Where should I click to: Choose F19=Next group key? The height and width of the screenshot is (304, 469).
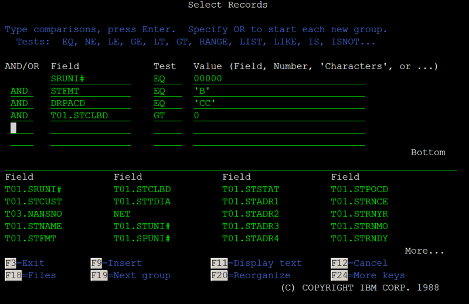pyautogui.click(x=130, y=275)
